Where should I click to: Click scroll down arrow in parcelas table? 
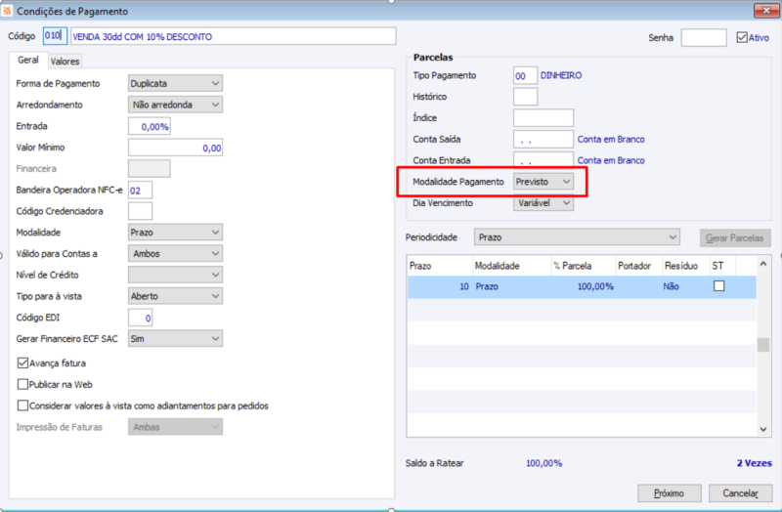(x=763, y=429)
